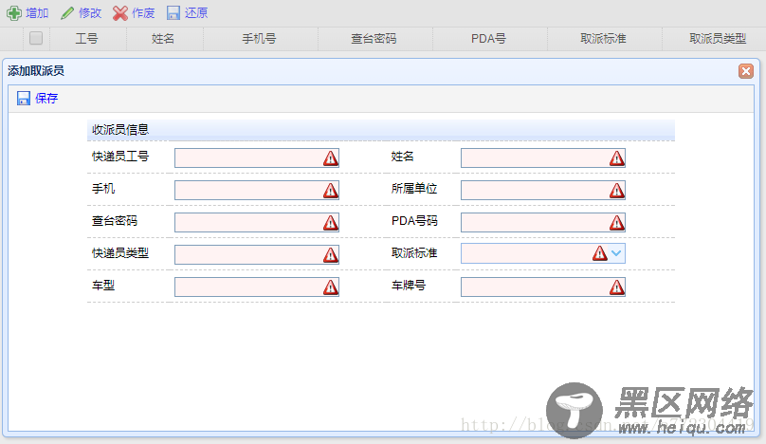The width and height of the screenshot is (766, 444).
Task: Focus the 快递员类型 input field
Action: [x=257, y=255]
